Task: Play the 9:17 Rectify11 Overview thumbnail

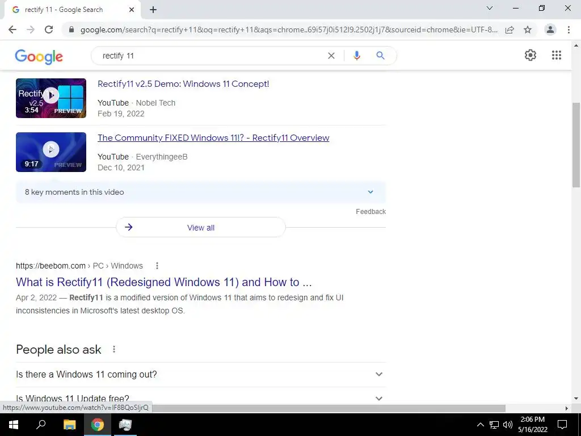Action: pyautogui.click(x=51, y=152)
